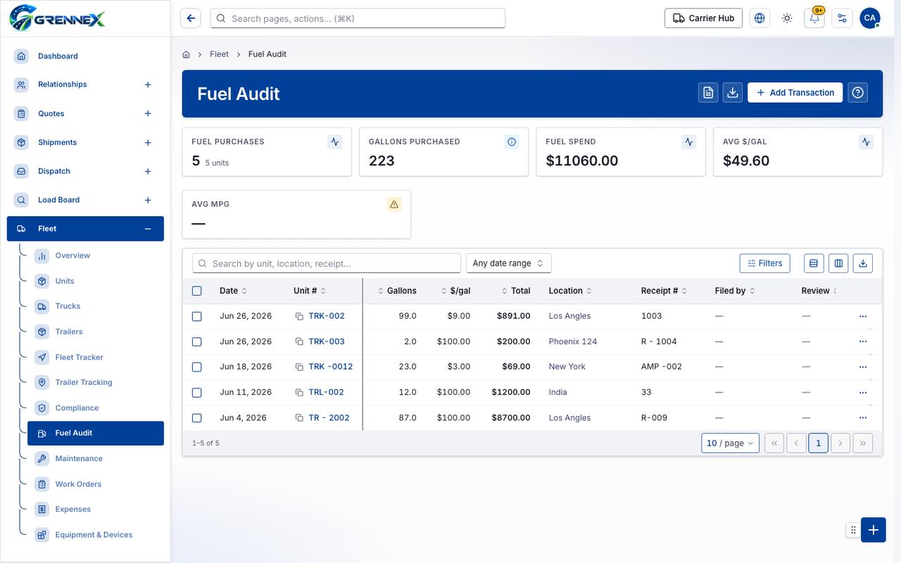The height and width of the screenshot is (563, 901).
Task: Open Maintenance in sidebar
Action: click(79, 458)
